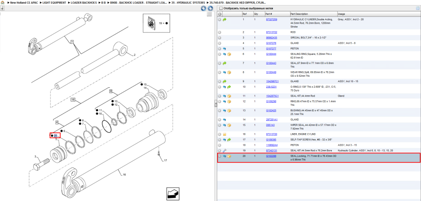The width and height of the screenshot is (421, 201).
Task: Open part number D95143 link
Action: pos(270,125)
